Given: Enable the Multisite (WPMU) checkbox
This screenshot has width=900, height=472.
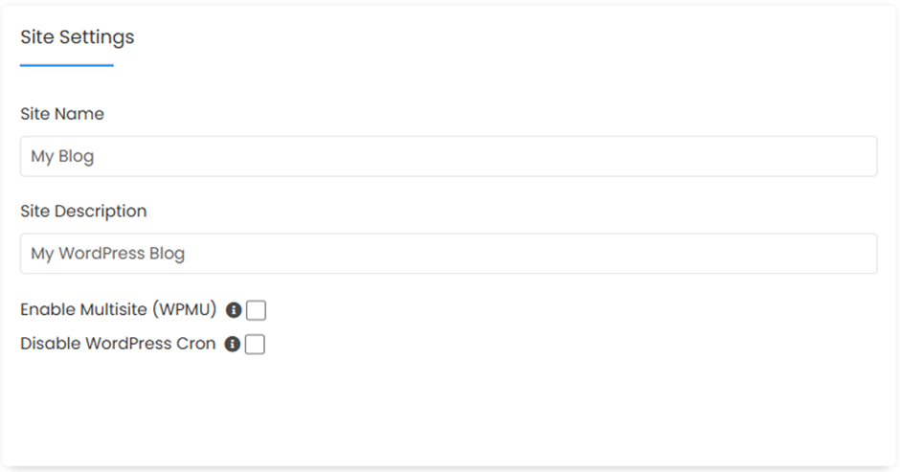Looking at the screenshot, I should [x=256, y=310].
